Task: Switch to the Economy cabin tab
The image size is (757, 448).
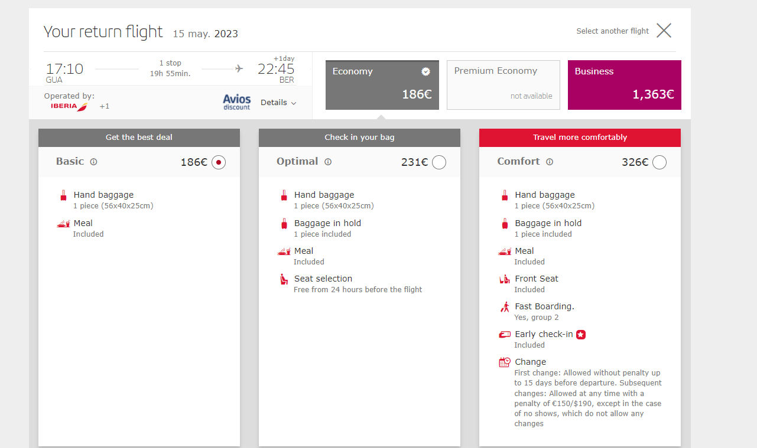Action: click(382, 85)
